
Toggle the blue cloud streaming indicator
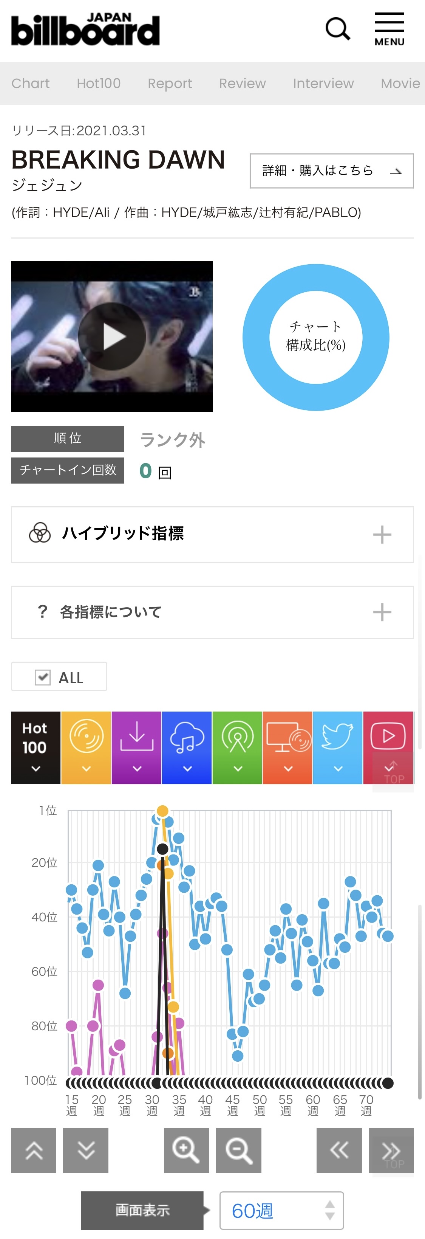[187, 747]
